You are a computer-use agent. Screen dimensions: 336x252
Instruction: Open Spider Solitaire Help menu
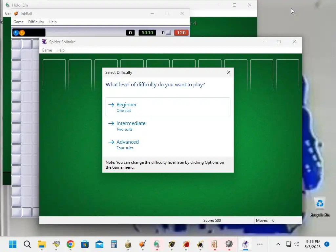[60, 50]
